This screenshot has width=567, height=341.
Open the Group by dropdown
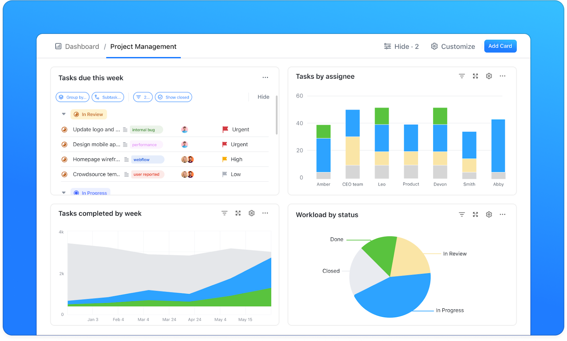(72, 97)
